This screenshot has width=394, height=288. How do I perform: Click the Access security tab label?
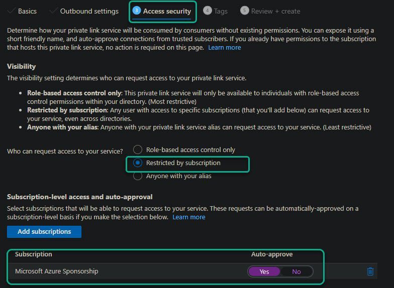point(167,11)
